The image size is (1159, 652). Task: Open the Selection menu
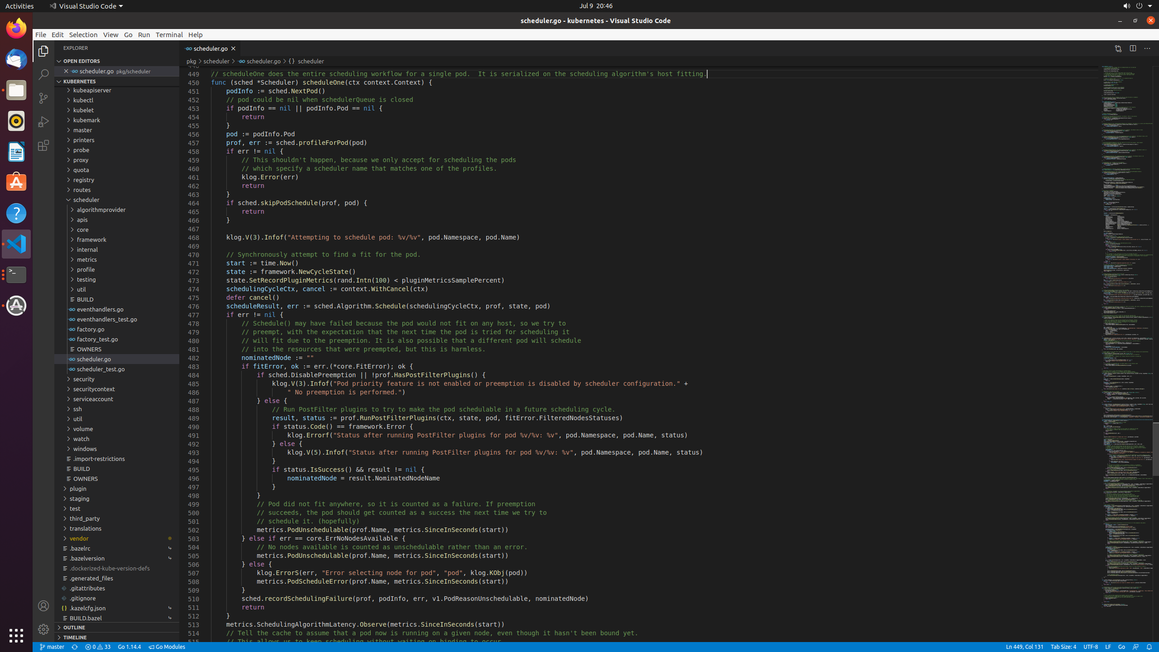coord(83,35)
